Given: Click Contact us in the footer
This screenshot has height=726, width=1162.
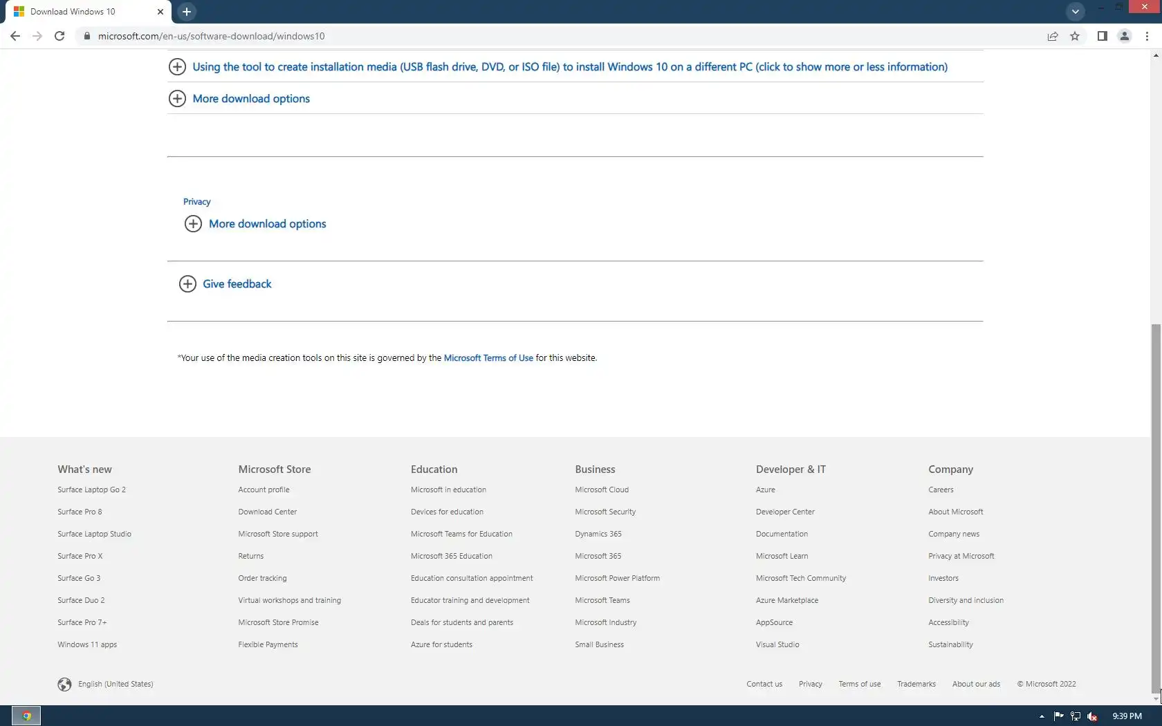Looking at the screenshot, I should [764, 685].
